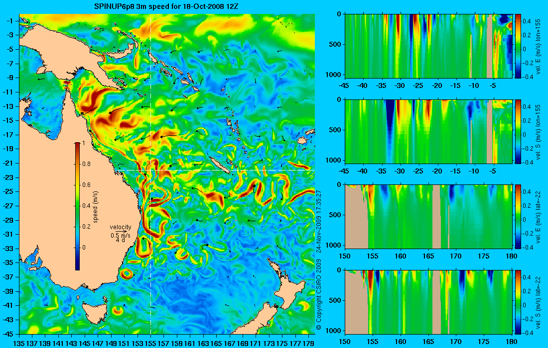Click the circular eddy ring near 151E, 37S

click(127, 274)
